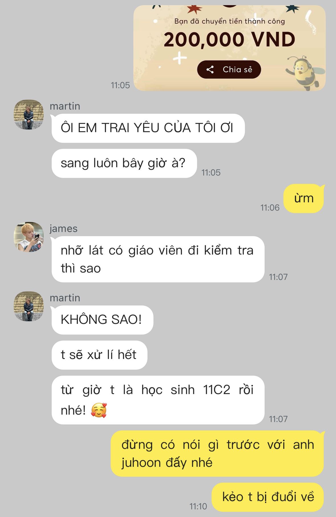Viewport: 336px width, 517px height.
Task: Tap martin's avatar above KHÔNG SAO
Action: click(28, 306)
